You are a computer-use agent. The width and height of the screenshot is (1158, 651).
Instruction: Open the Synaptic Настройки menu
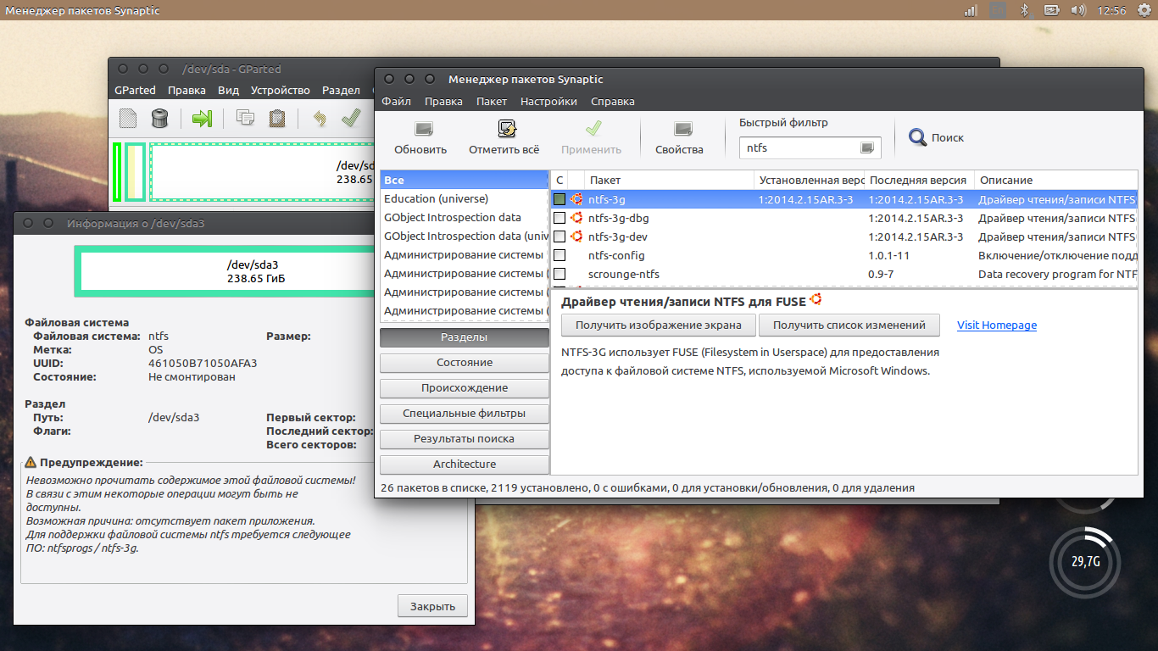[548, 101]
